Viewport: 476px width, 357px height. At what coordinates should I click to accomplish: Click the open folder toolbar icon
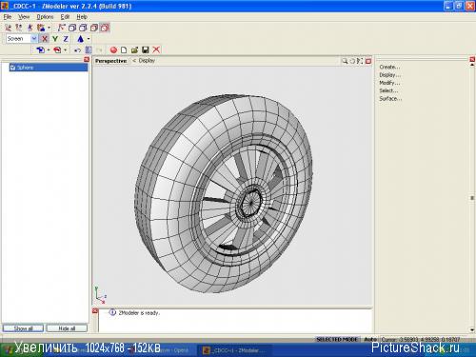click(134, 50)
